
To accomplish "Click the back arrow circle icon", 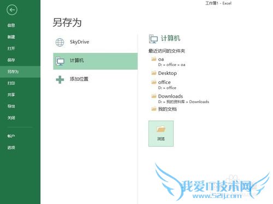I will (x=12, y=10).
